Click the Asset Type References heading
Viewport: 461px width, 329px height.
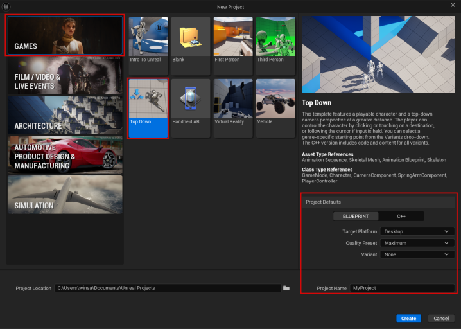click(327, 154)
